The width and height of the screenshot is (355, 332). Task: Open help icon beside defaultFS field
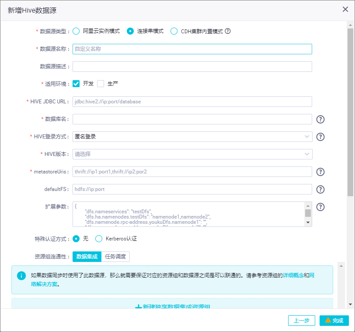(320, 189)
